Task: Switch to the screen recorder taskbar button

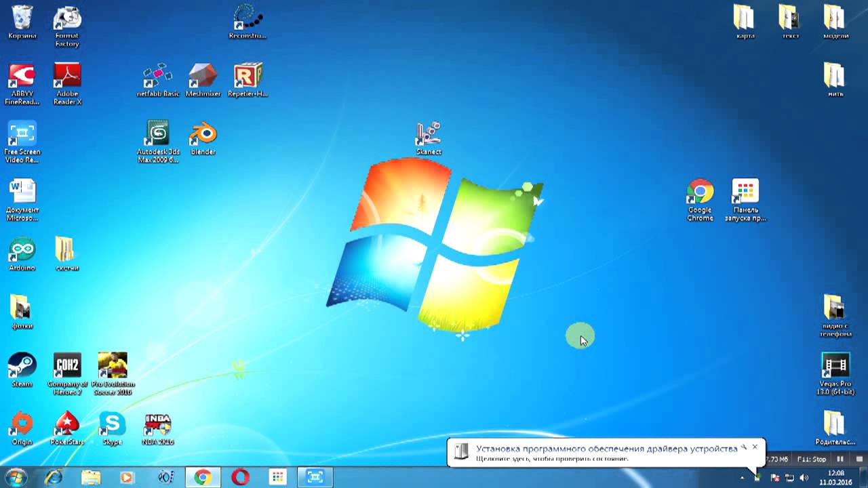Action: 315,477
